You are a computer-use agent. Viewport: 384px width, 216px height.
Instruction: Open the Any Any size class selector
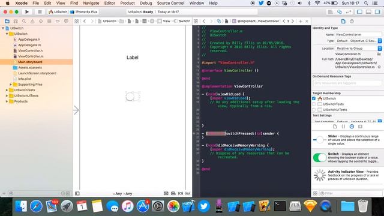pos(122,194)
